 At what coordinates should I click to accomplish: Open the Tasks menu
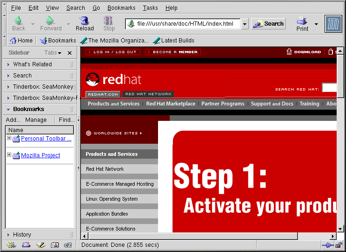(150, 8)
